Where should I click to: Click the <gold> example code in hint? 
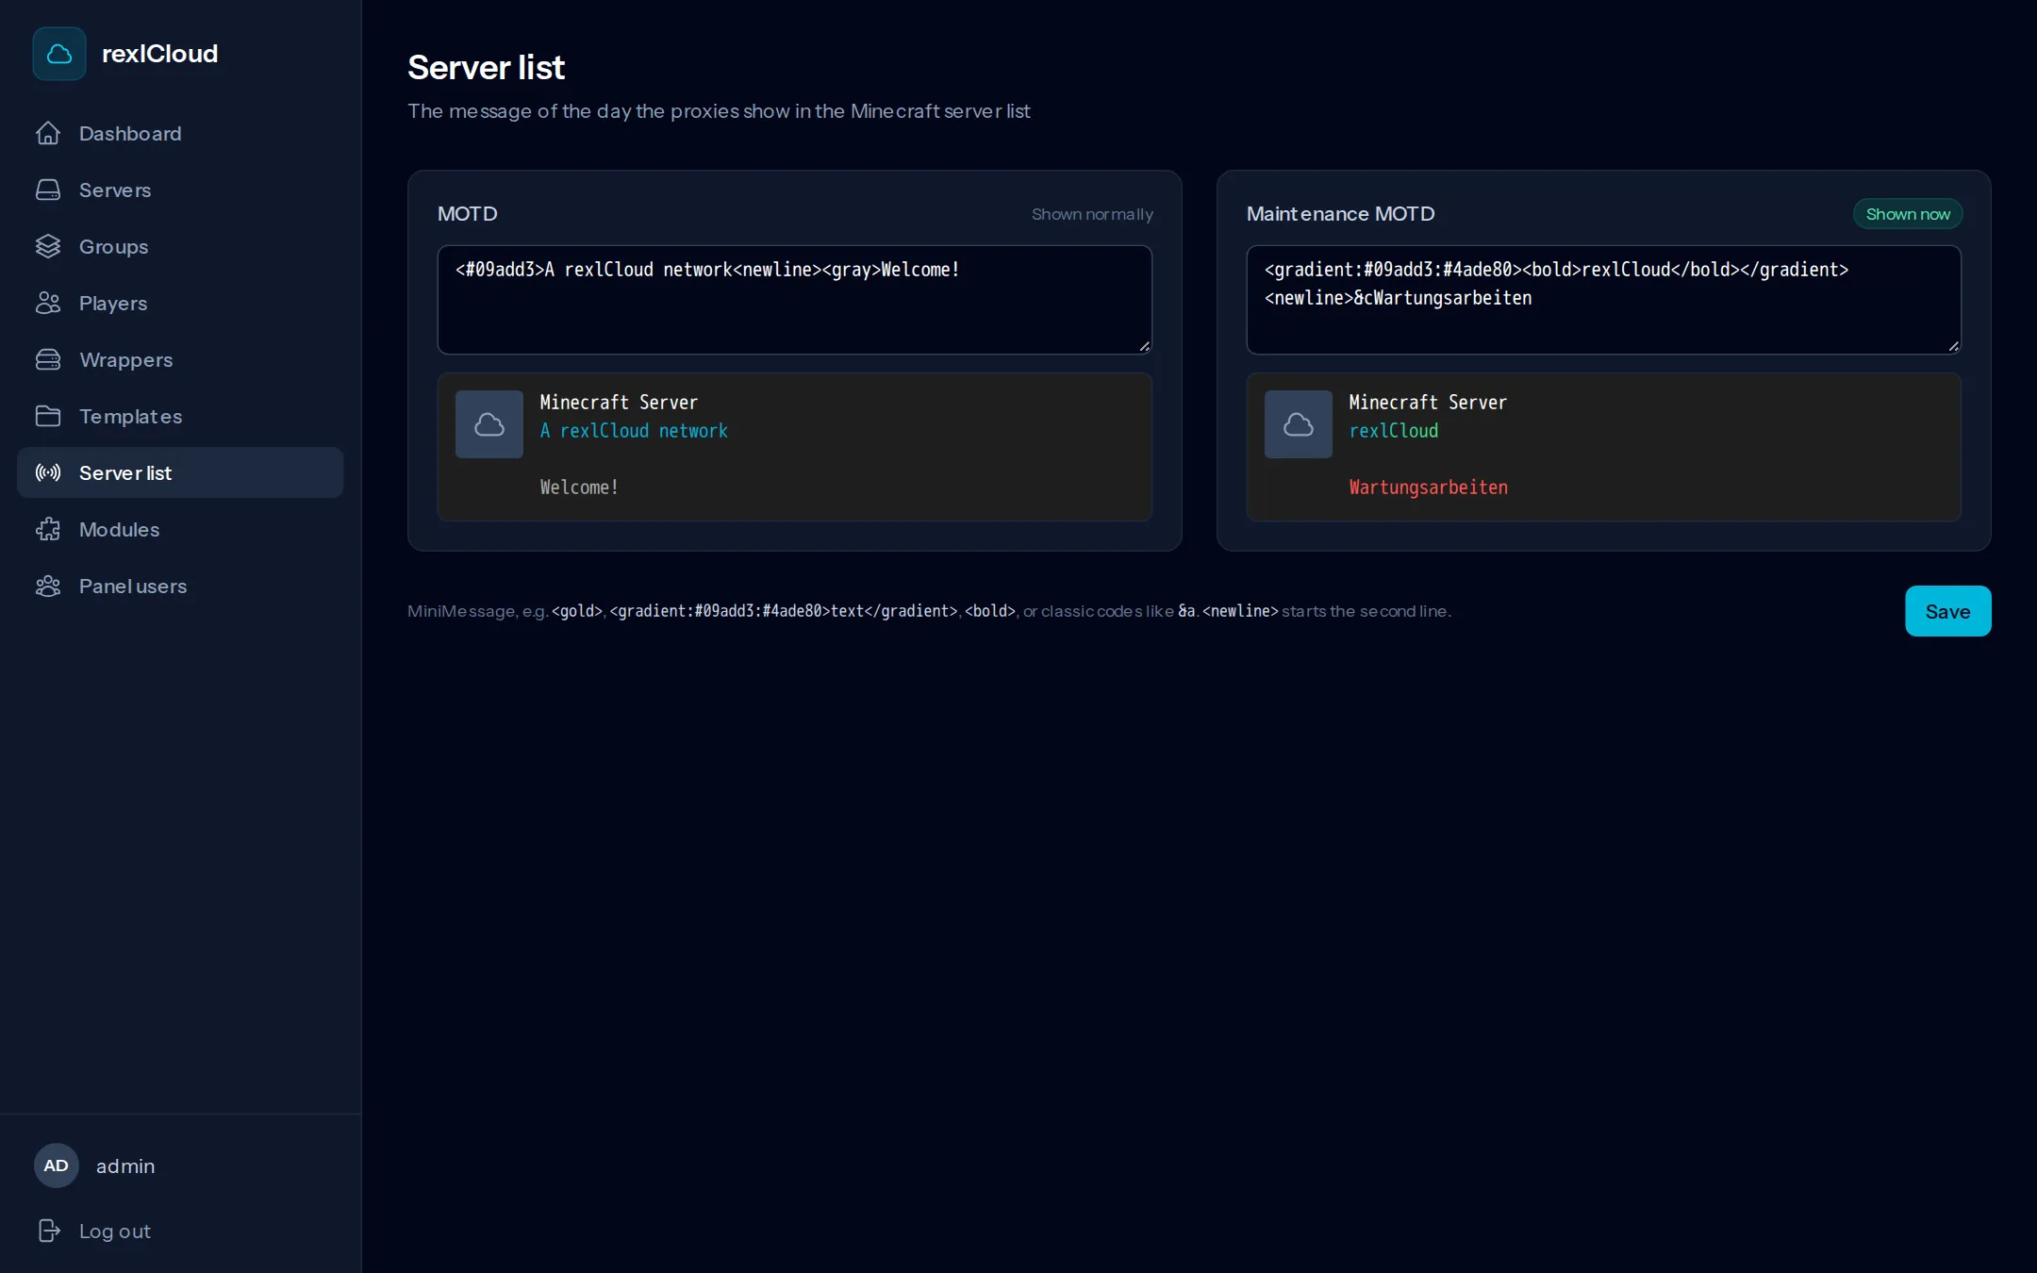[x=577, y=611]
